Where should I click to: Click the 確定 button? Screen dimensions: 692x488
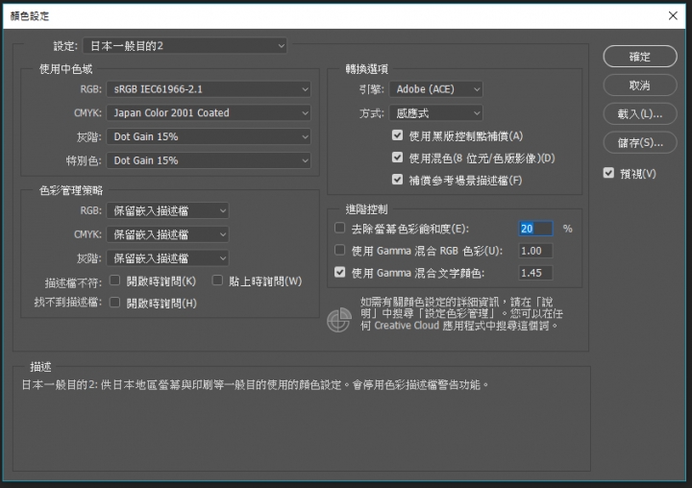pos(639,57)
